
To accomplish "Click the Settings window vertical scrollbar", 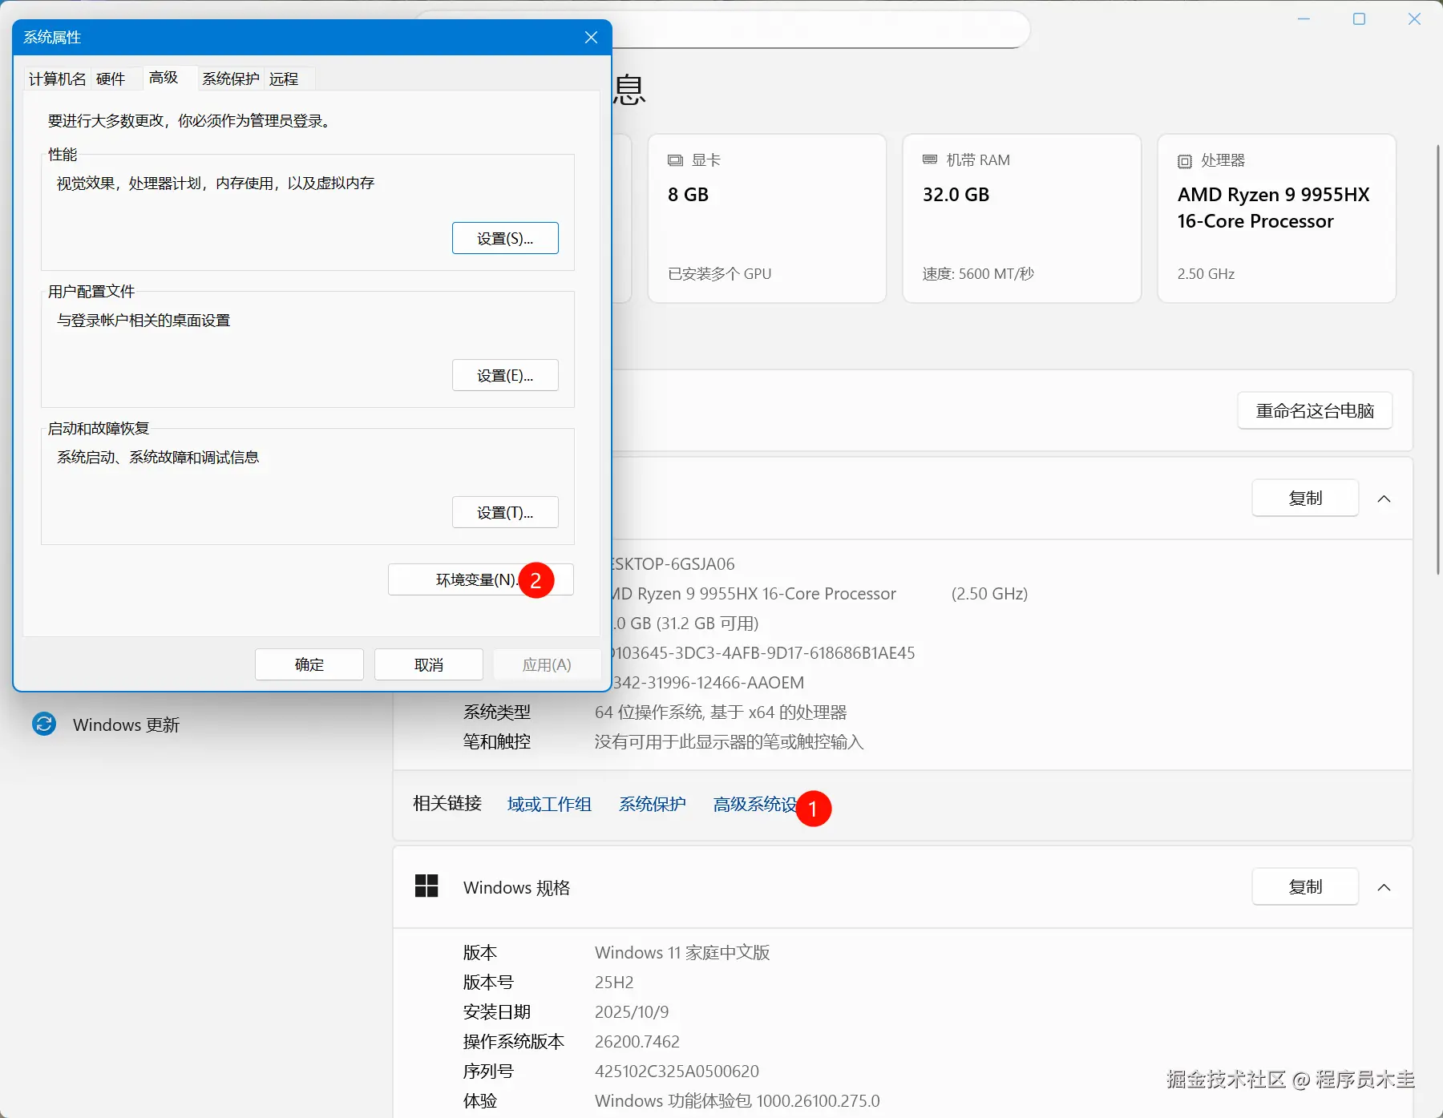I will (x=1437, y=359).
